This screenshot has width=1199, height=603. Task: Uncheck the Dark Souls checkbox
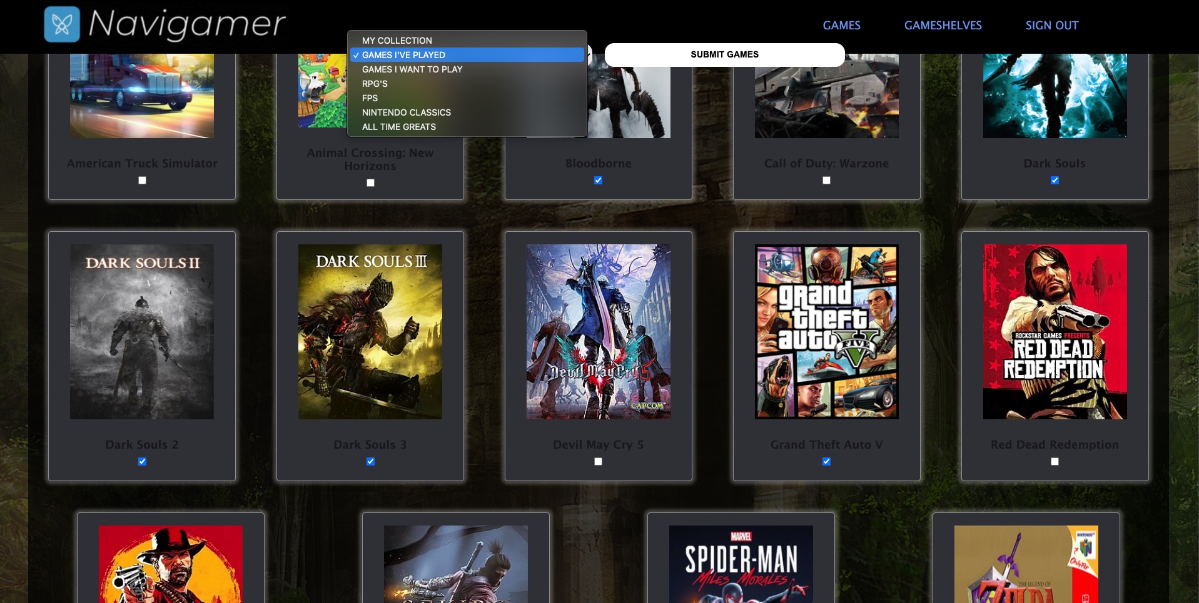coord(1055,180)
